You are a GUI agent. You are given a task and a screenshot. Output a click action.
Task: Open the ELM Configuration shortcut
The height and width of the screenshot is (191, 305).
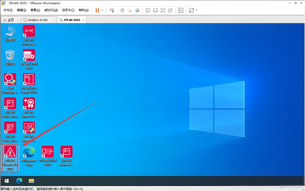pos(10,79)
